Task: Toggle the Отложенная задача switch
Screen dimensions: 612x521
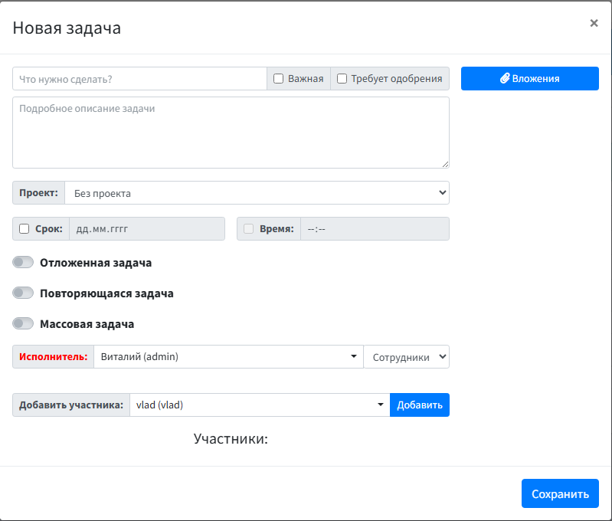Action: [24, 263]
